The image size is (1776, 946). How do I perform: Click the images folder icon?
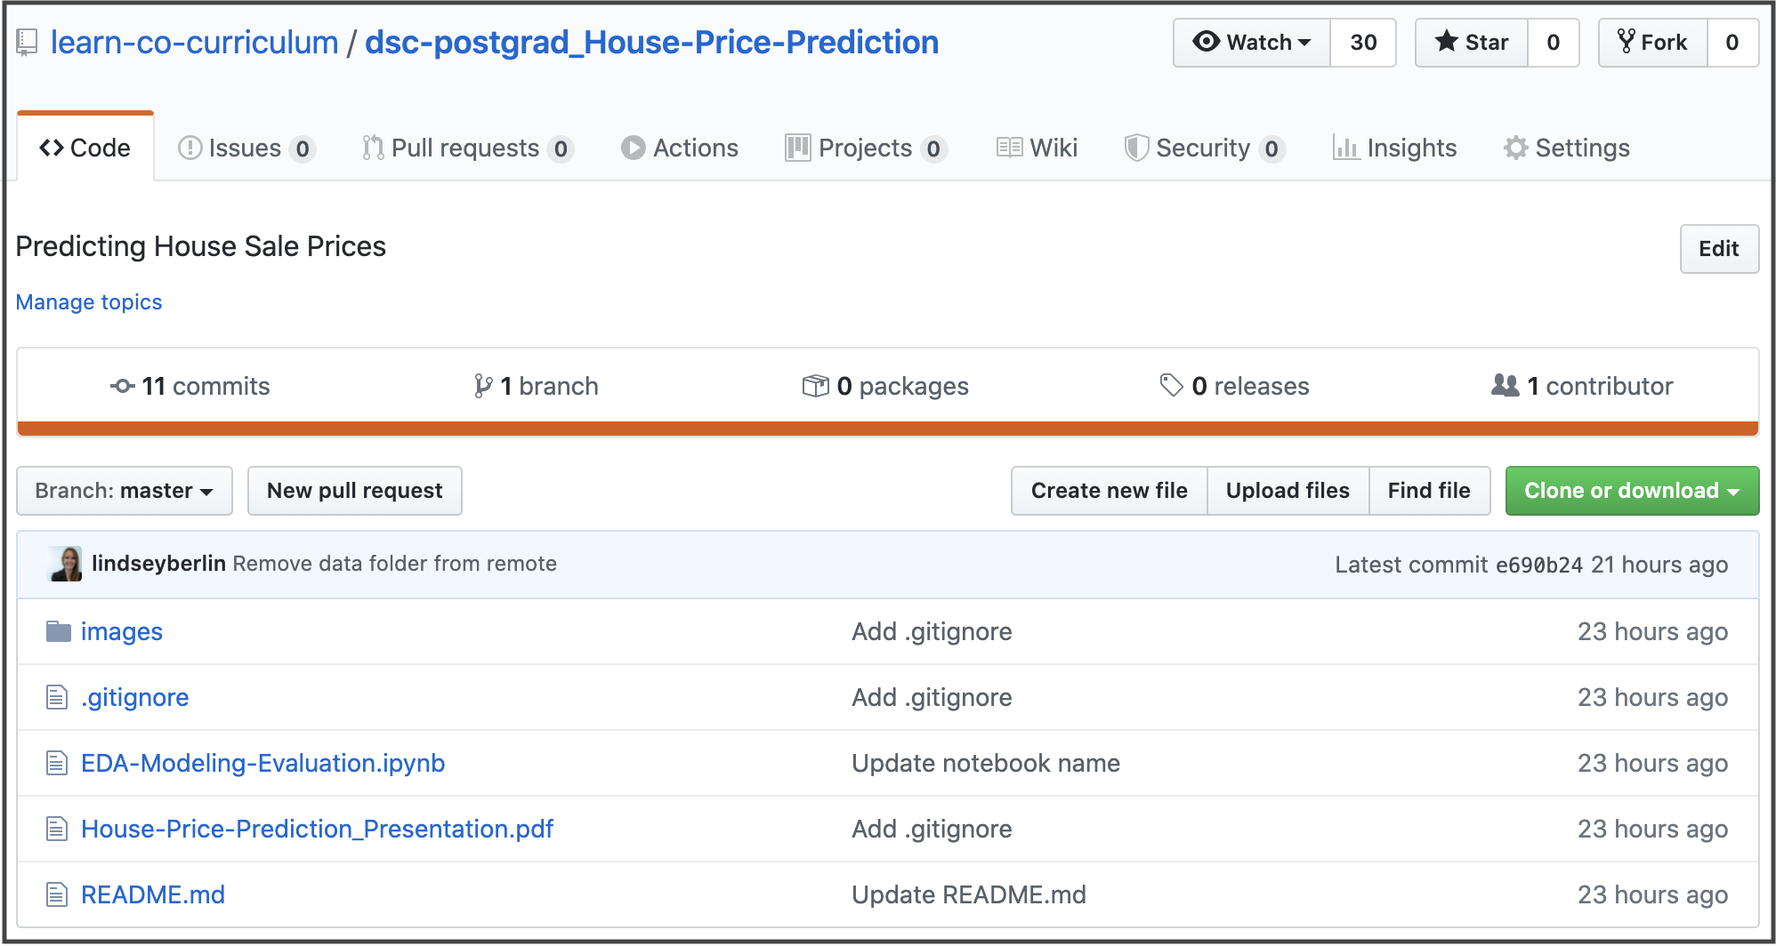(x=59, y=631)
